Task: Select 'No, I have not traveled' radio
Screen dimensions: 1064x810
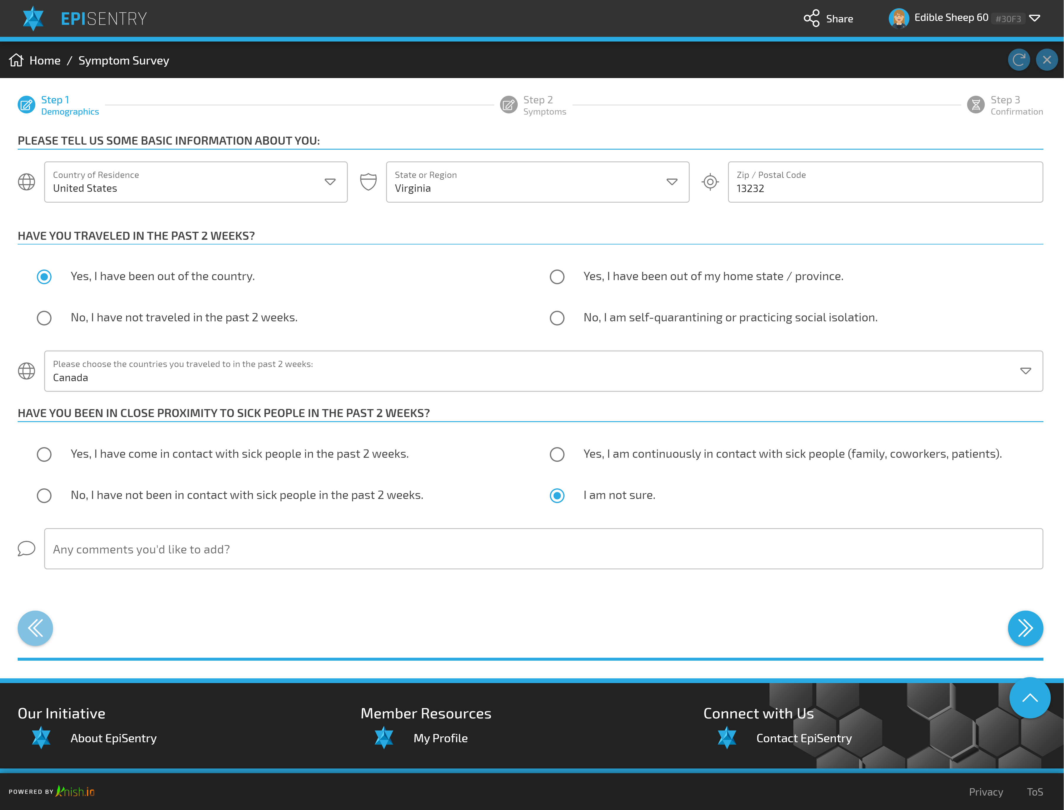Action: tap(44, 318)
